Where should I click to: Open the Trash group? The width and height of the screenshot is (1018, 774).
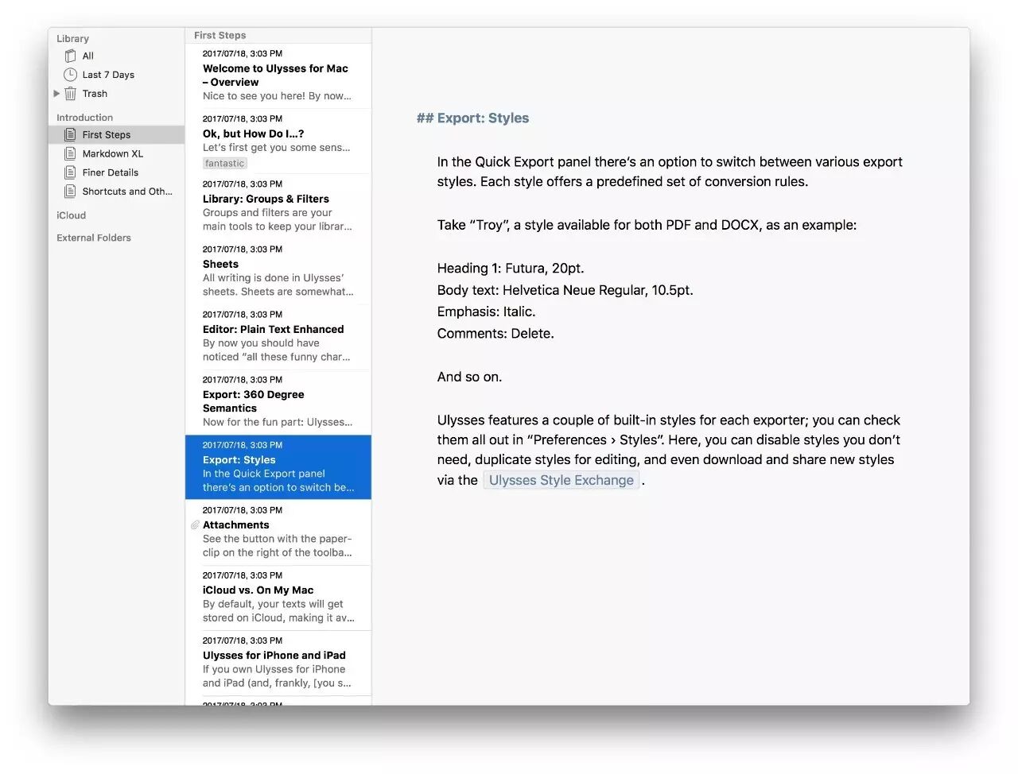pos(116,94)
